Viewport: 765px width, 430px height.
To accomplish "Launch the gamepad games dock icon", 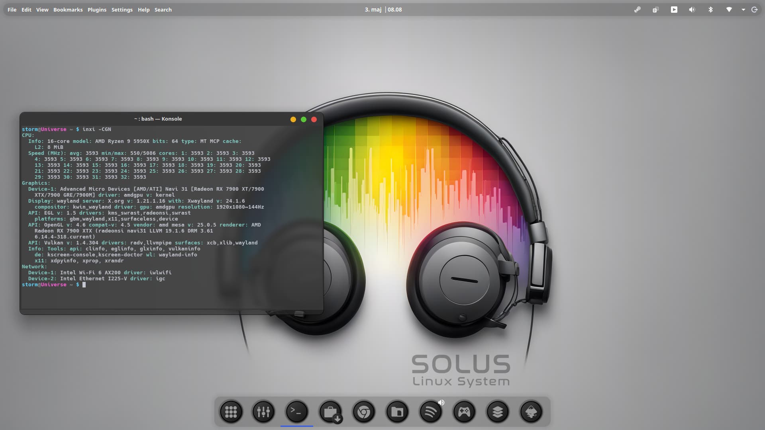I will tap(464, 412).
